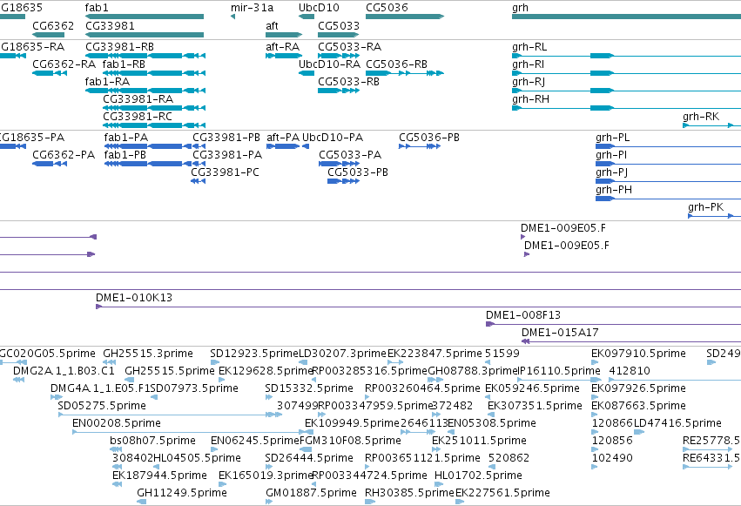Select the grh-PJ protein

[668, 181]
